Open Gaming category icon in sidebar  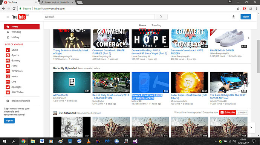(8, 61)
